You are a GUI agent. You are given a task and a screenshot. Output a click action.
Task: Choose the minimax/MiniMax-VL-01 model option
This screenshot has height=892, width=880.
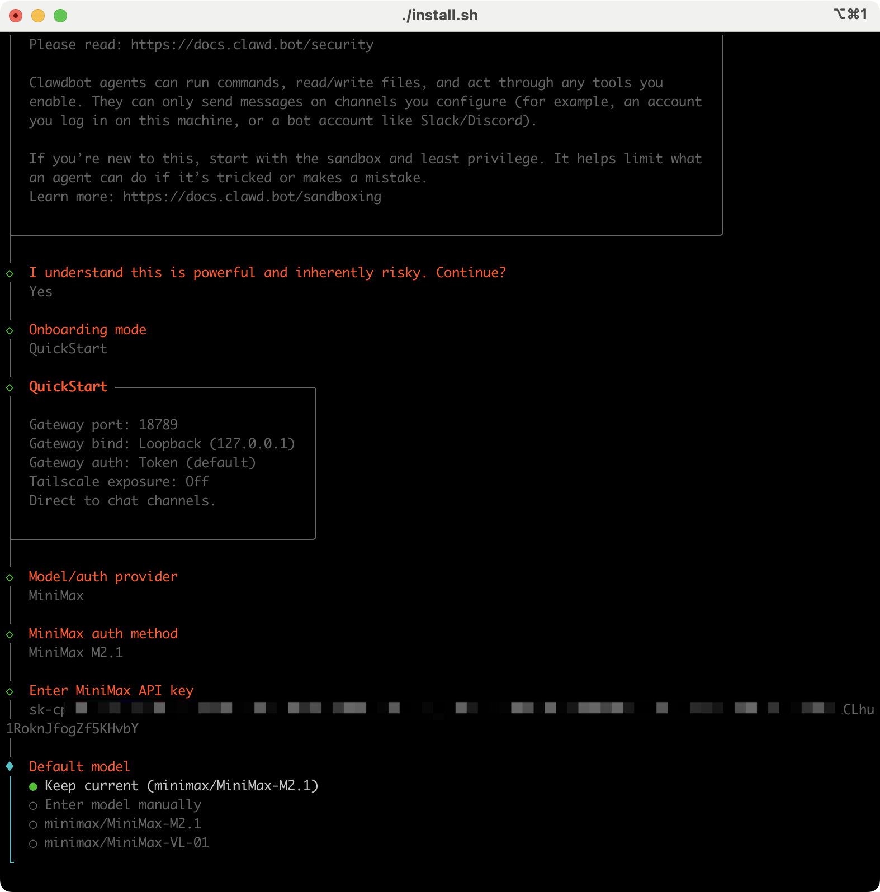(33, 843)
